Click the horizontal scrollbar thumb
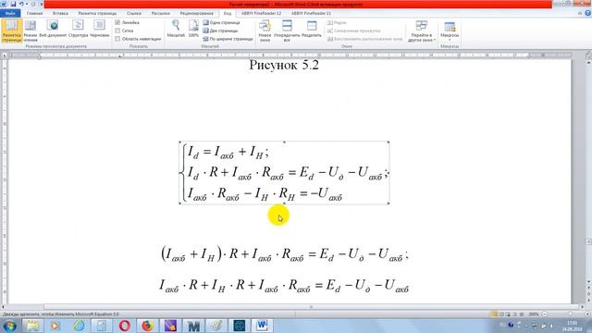Screen dimensions: 592x333 311,307
